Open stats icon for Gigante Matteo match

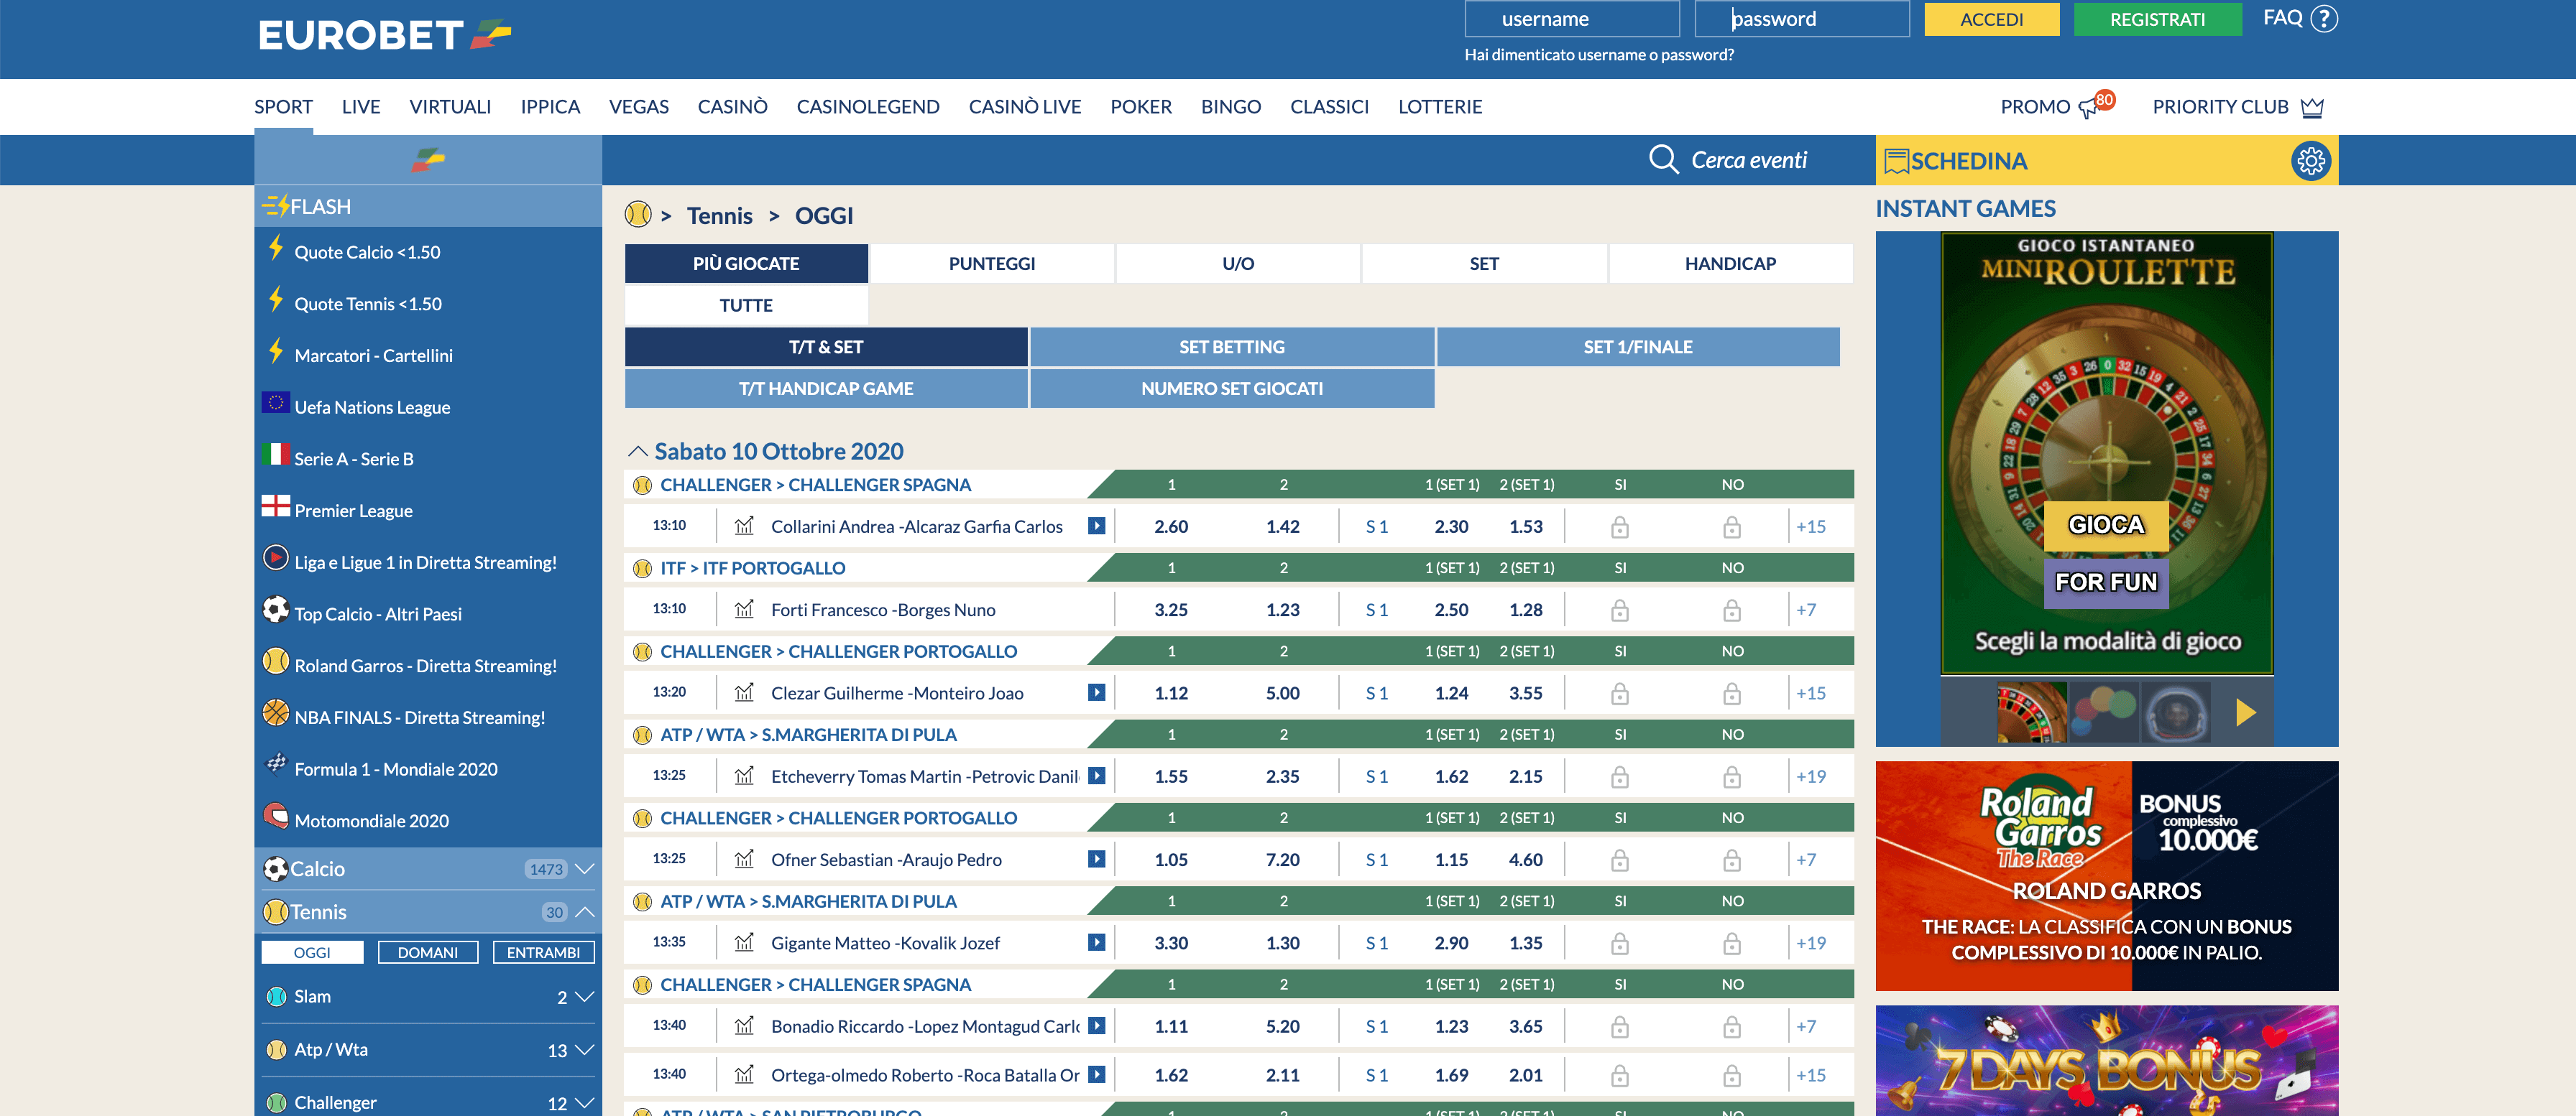pyautogui.click(x=744, y=942)
